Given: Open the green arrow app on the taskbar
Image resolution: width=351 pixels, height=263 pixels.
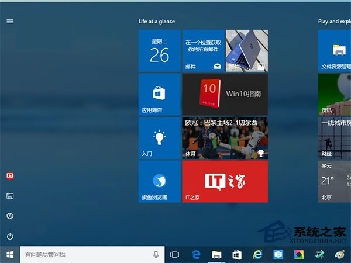Looking at the screenshot, I should tap(319, 254).
